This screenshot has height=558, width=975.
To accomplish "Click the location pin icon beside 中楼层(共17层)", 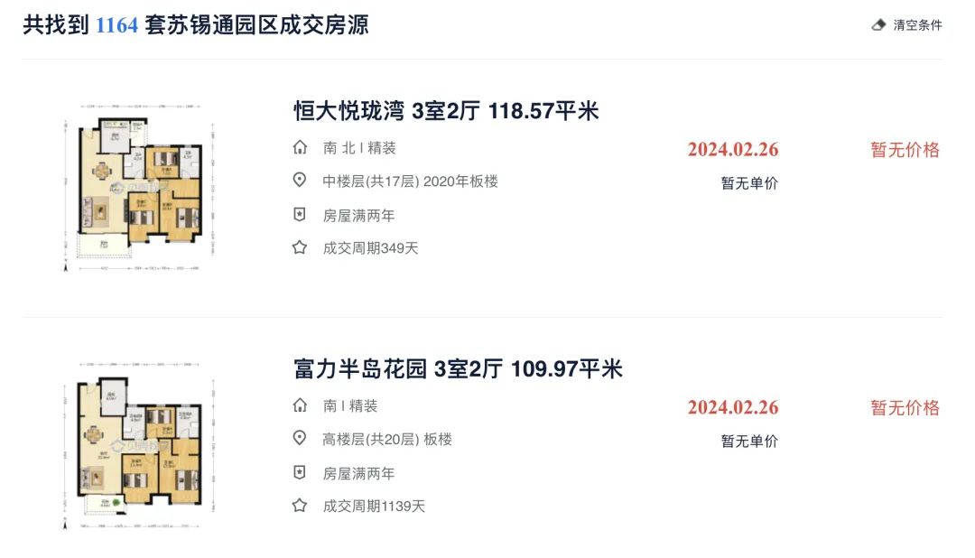I will (x=300, y=181).
